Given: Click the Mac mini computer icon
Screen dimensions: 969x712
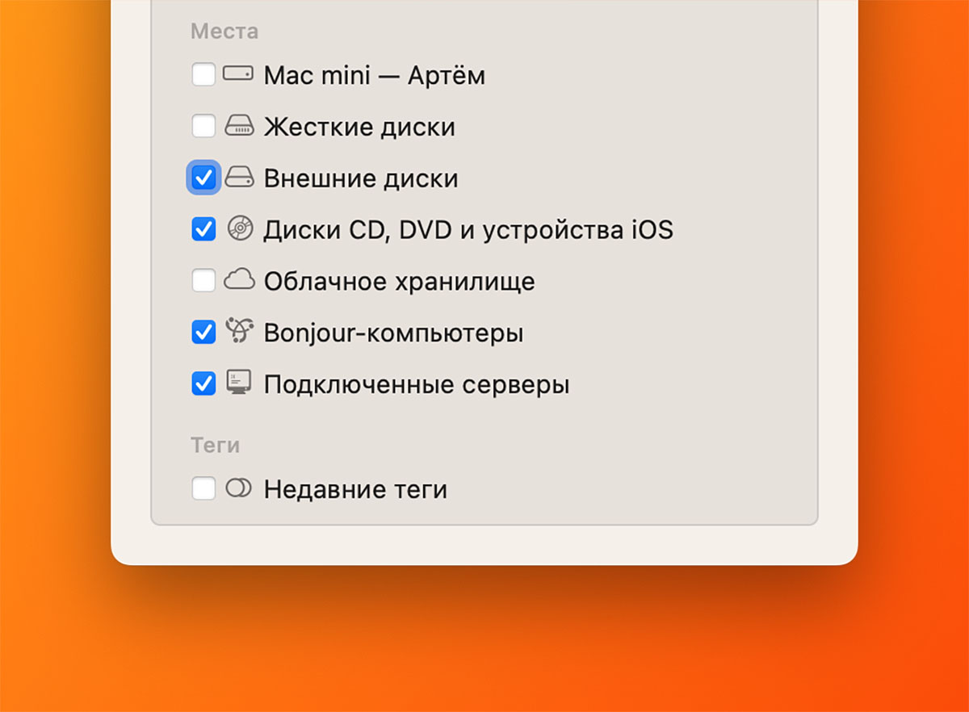Looking at the screenshot, I should [239, 75].
